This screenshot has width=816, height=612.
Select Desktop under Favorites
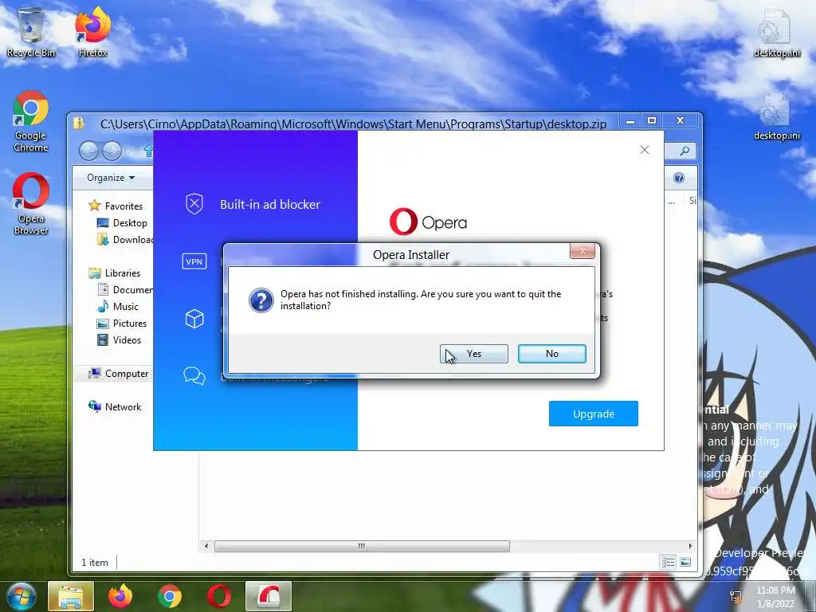click(122, 223)
